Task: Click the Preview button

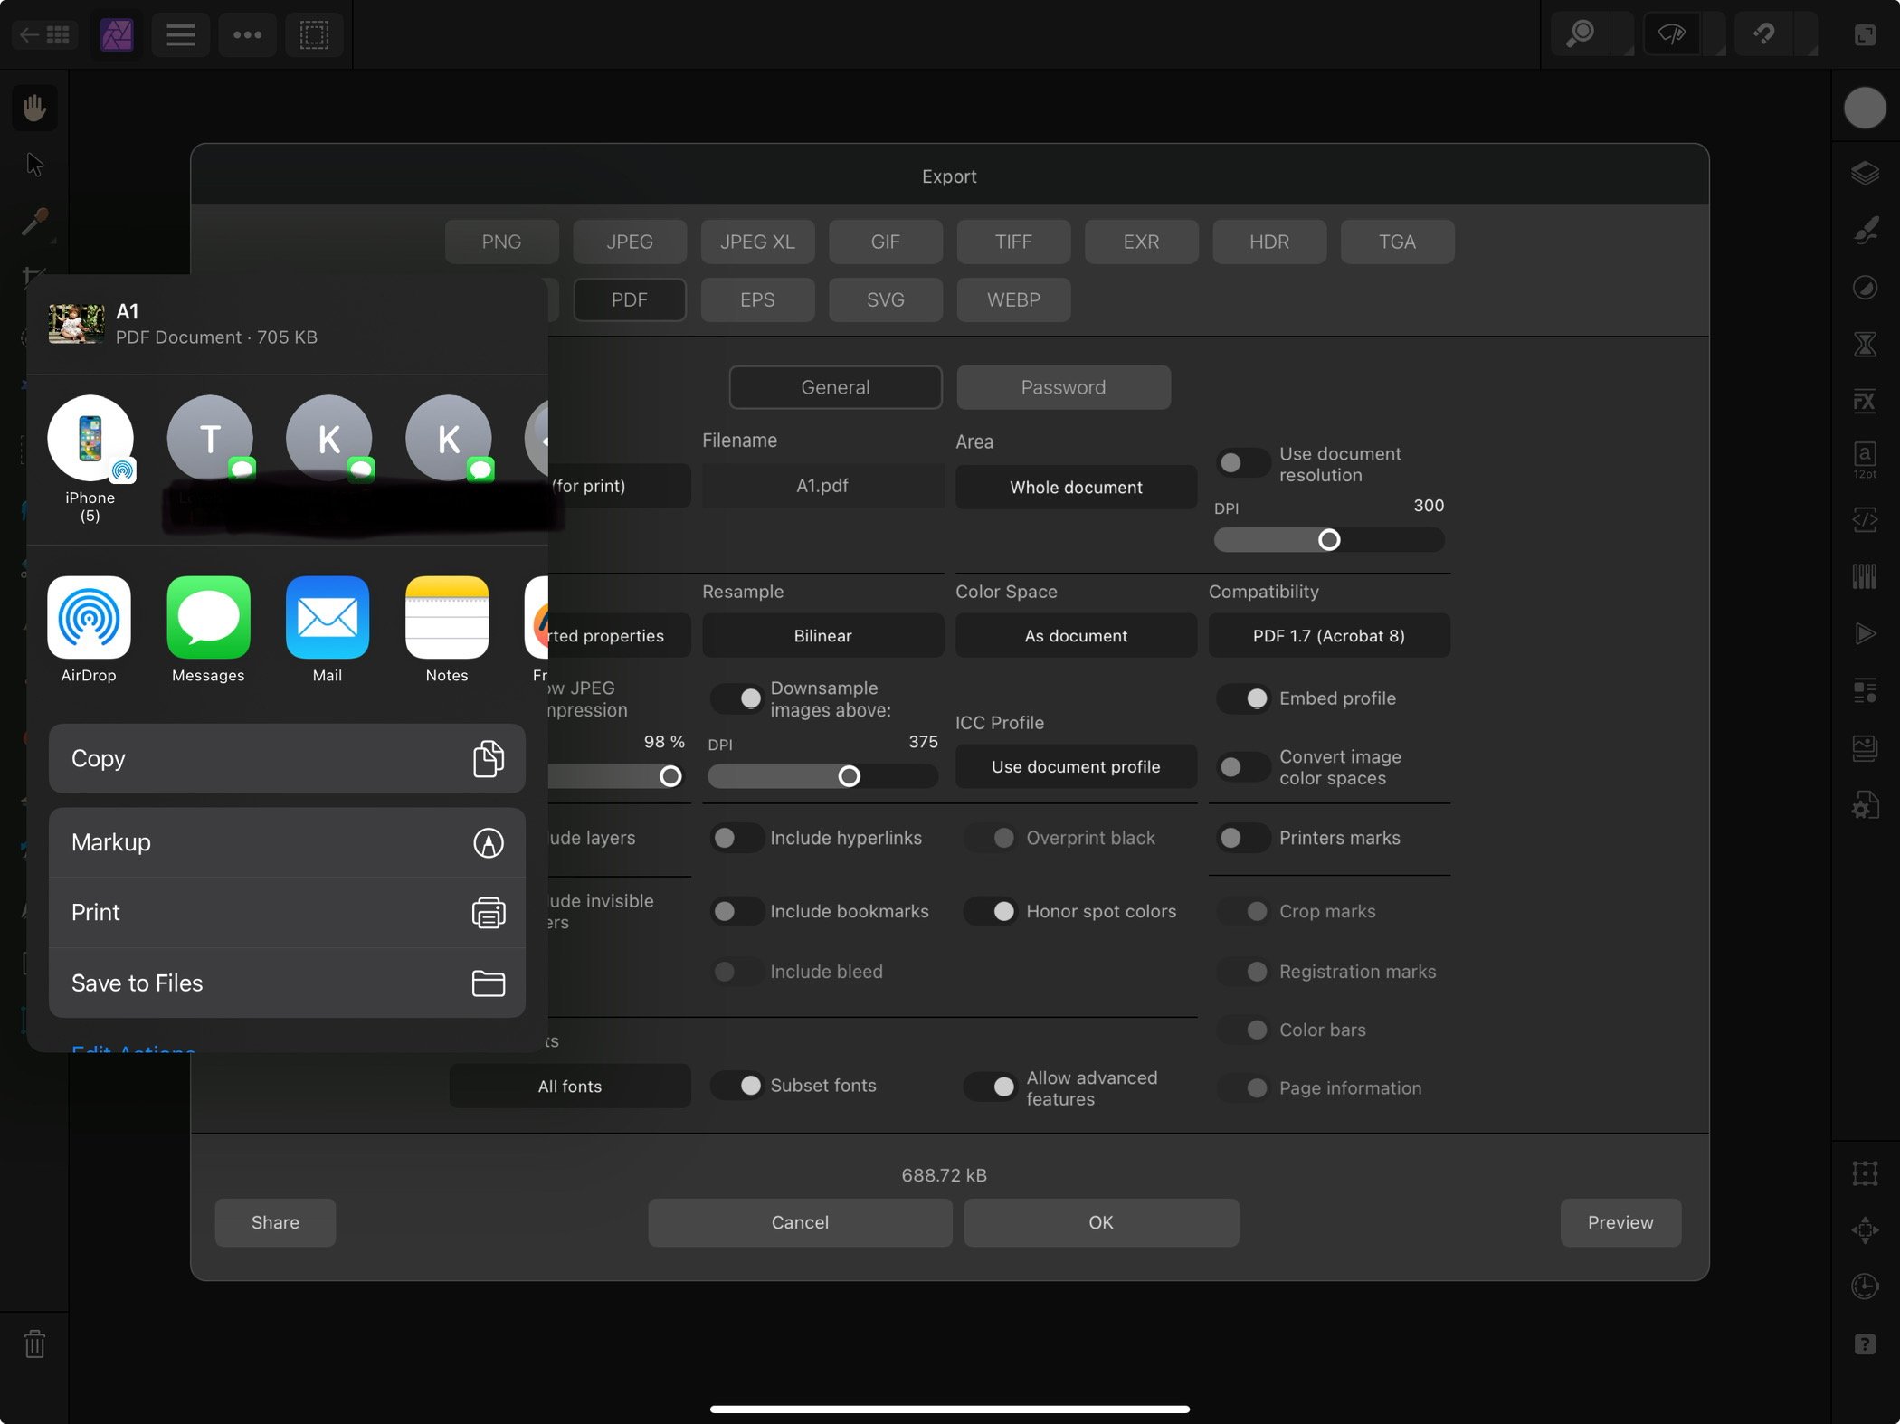Action: (x=1620, y=1222)
